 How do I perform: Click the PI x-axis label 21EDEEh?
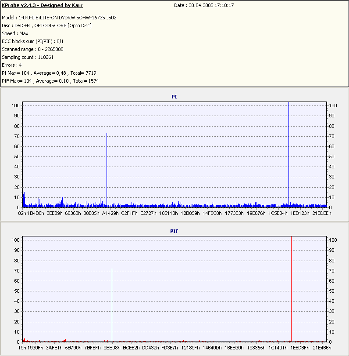[322, 214]
